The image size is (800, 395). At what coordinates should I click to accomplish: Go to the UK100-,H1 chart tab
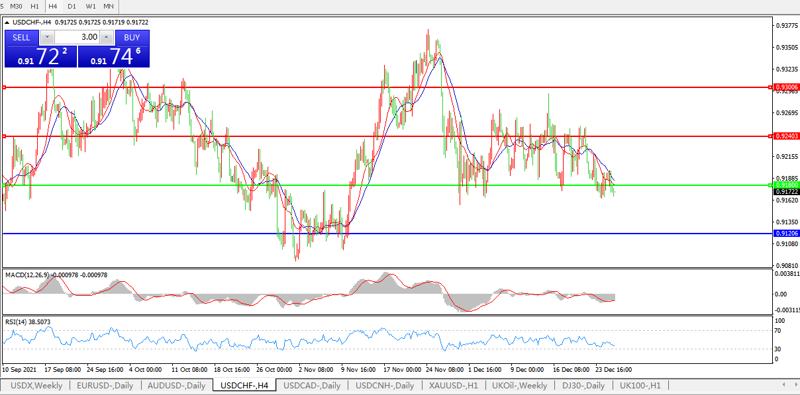[640, 385]
